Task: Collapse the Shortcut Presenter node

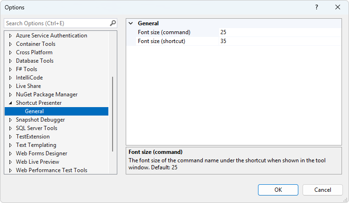Action: [10, 103]
